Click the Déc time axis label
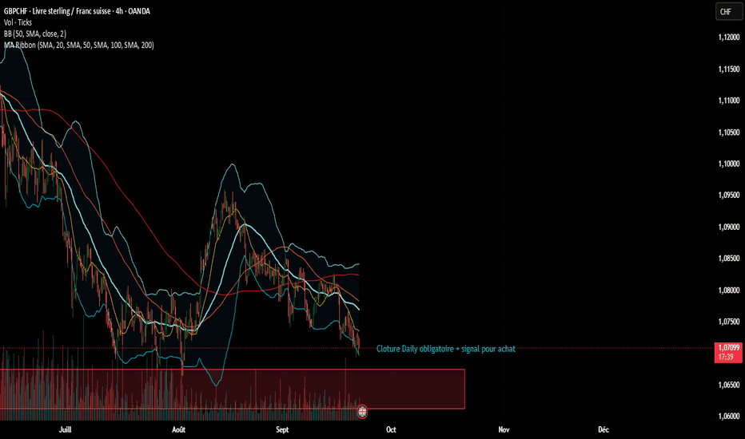745x439 pixels. [x=604, y=429]
